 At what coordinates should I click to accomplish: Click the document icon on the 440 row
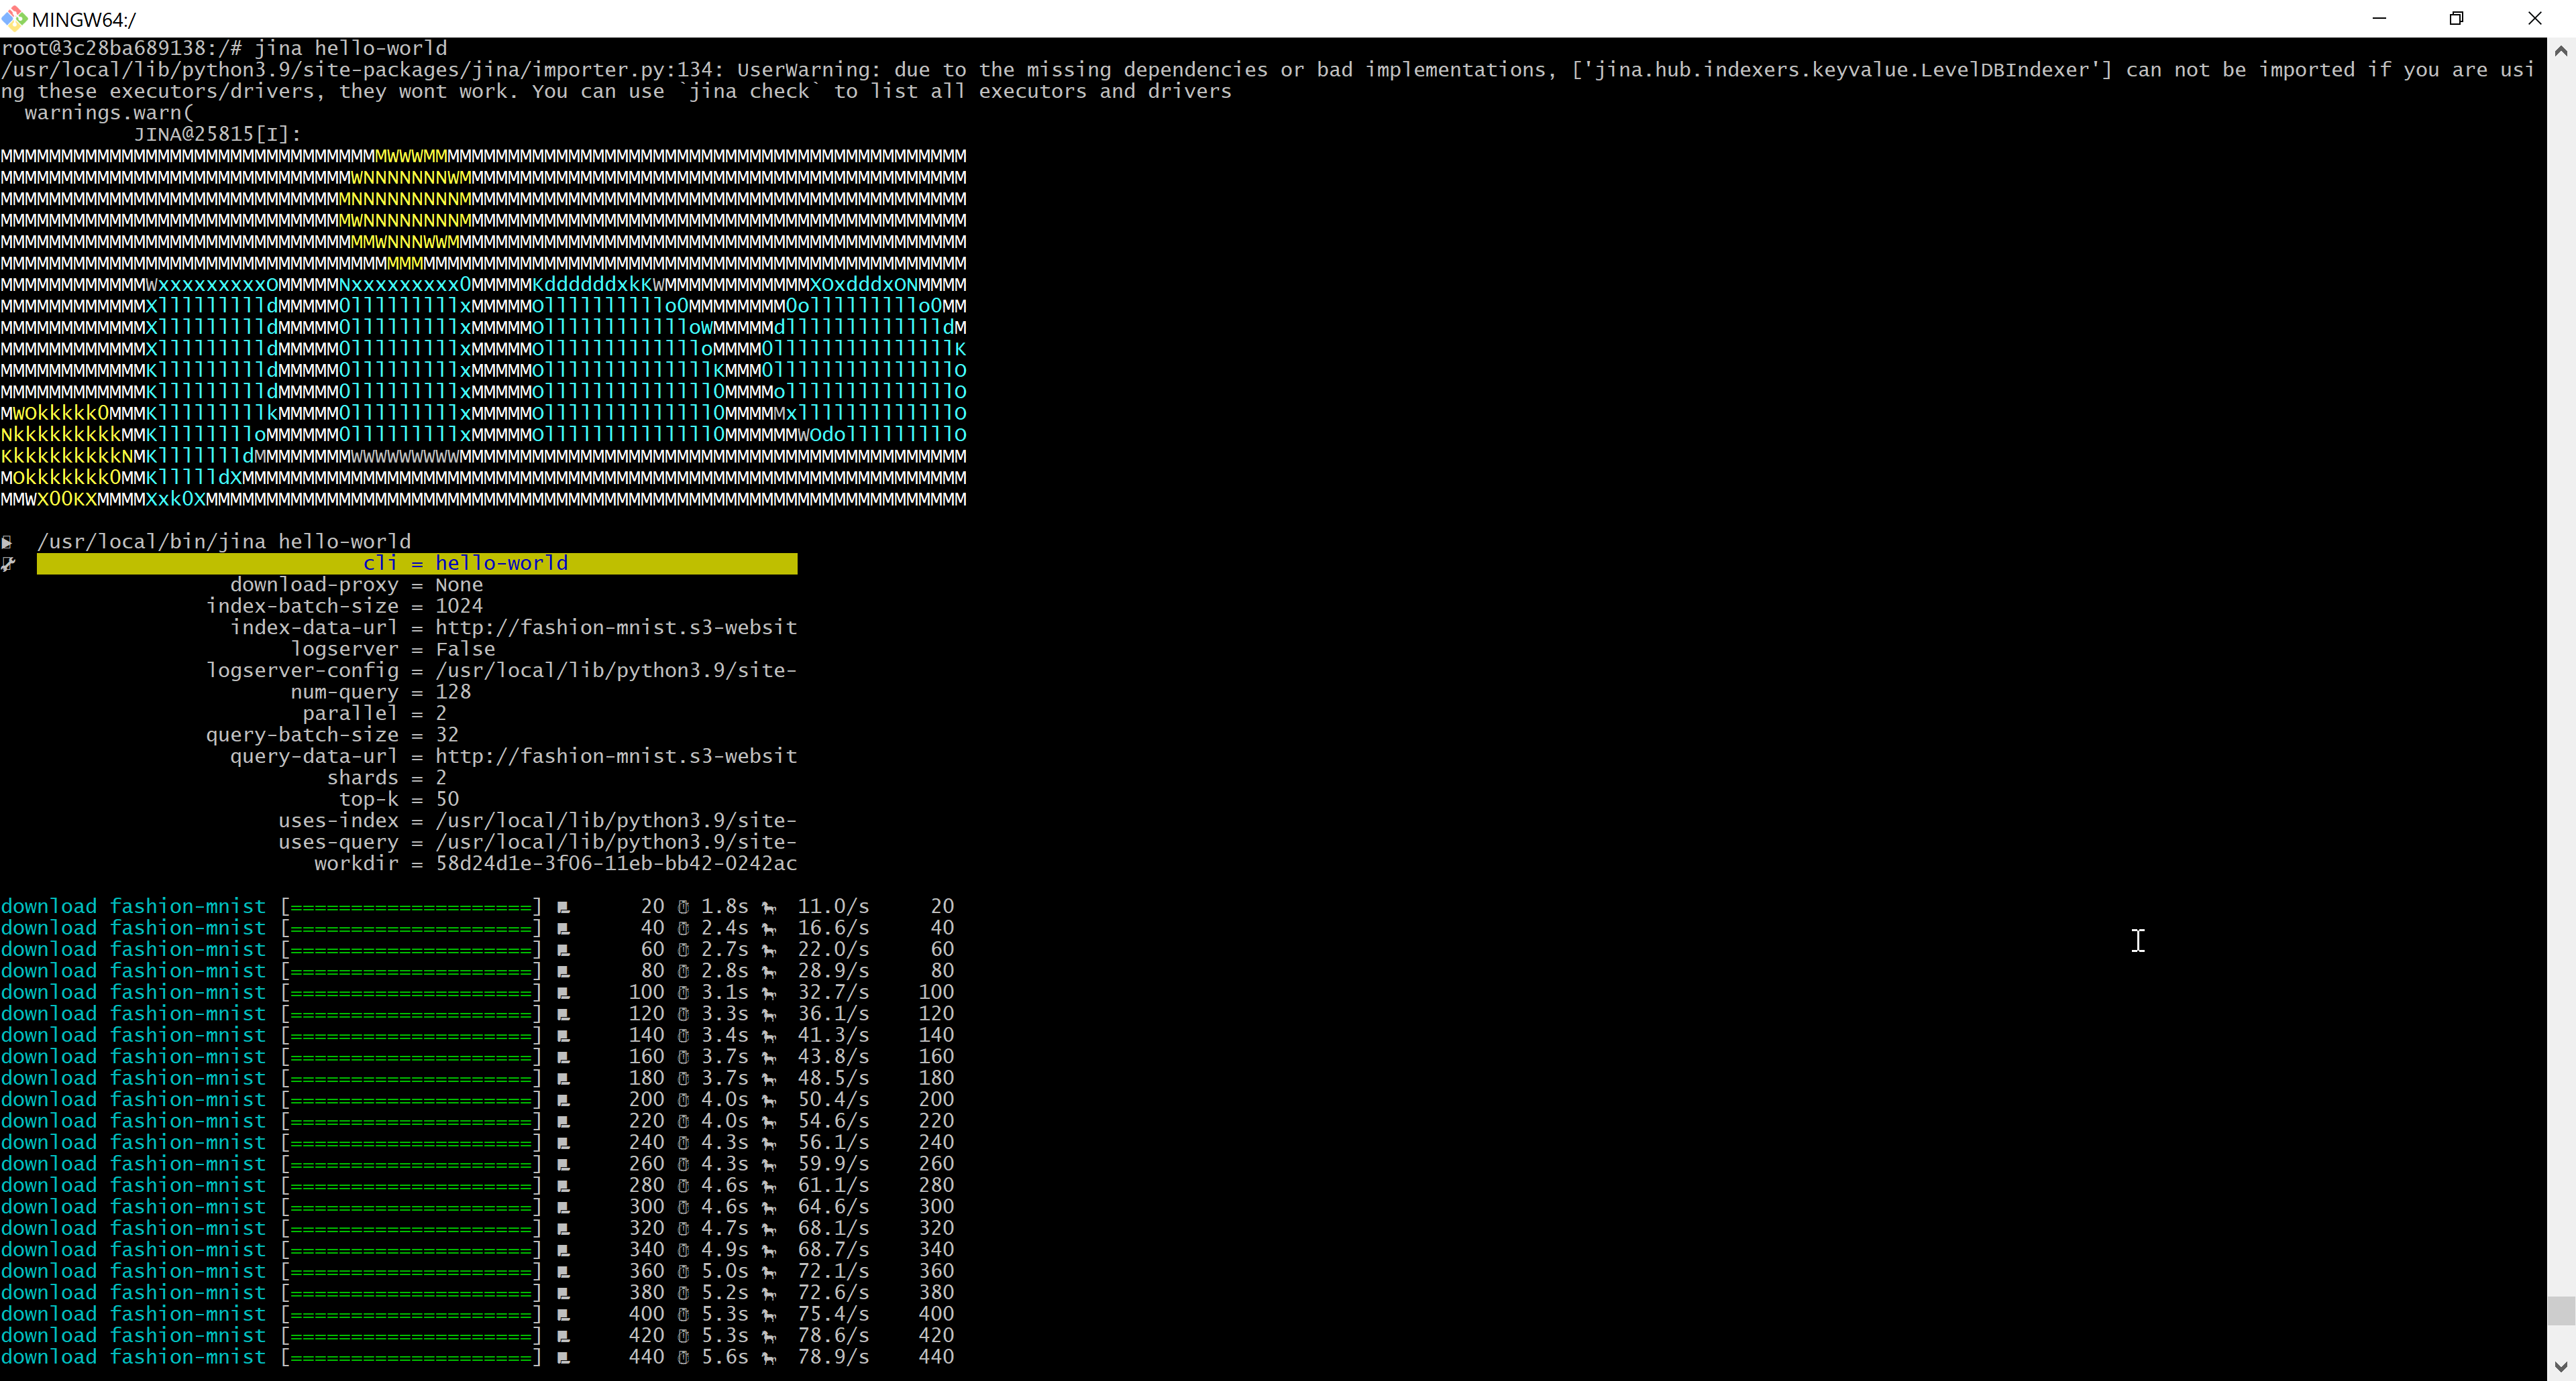click(563, 1358)
